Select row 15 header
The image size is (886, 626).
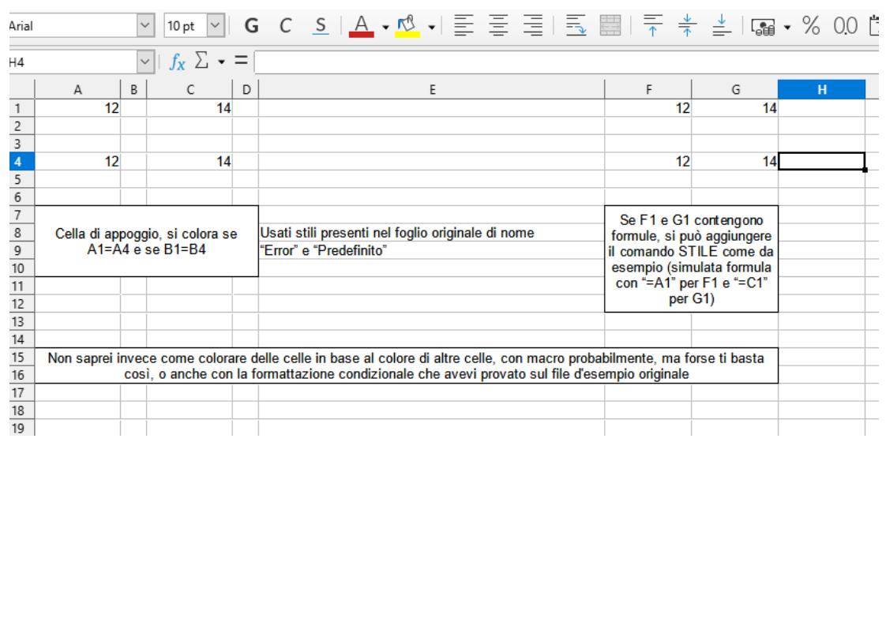13,357
